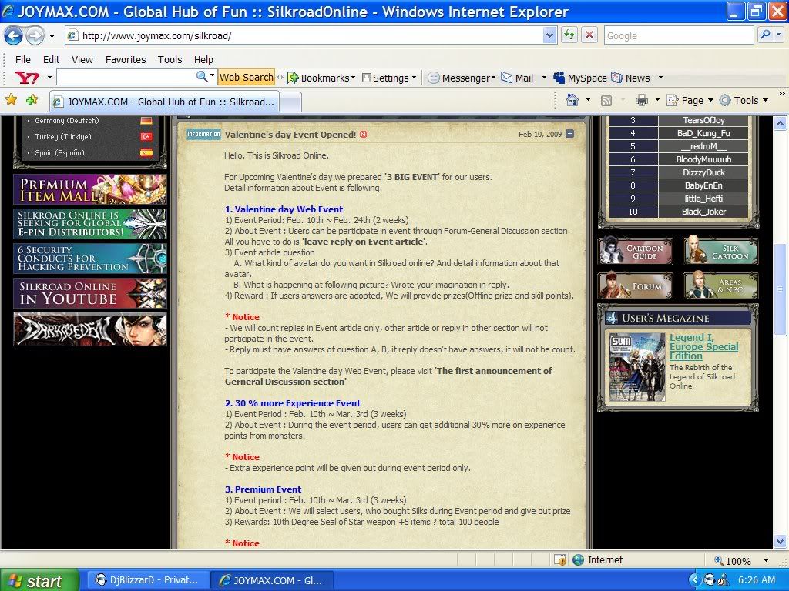The height and width of the screenshot is (591, 789).
Task: Click the Spanish flag icon
Action: [x=146, y=153]
